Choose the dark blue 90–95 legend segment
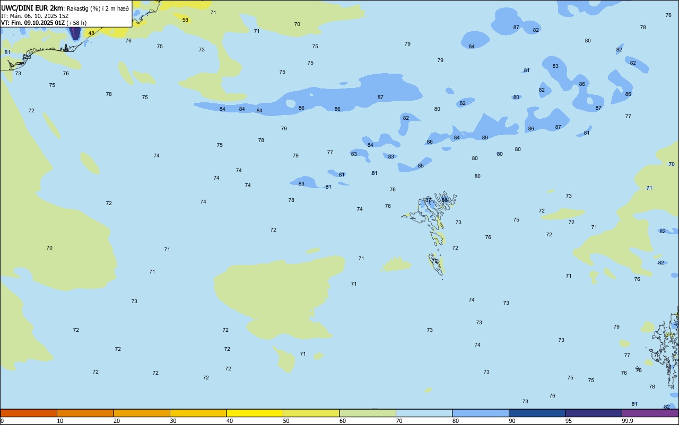679x425 pixels. (x=537, y=413)
